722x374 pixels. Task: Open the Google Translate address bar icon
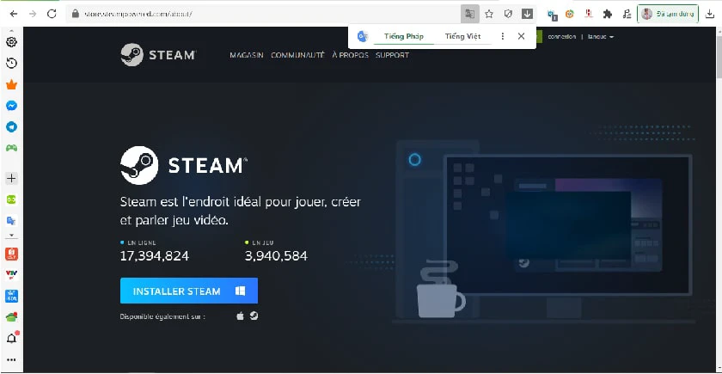pos(469,14)
